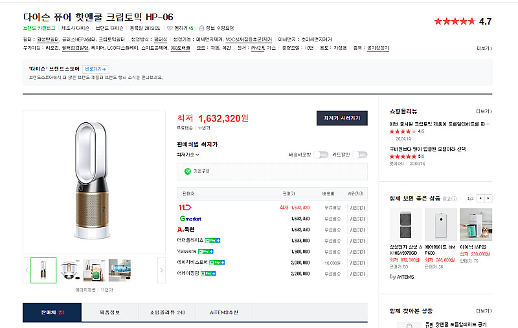Click 사러가기 in the Gmarket row

[357, 219]
